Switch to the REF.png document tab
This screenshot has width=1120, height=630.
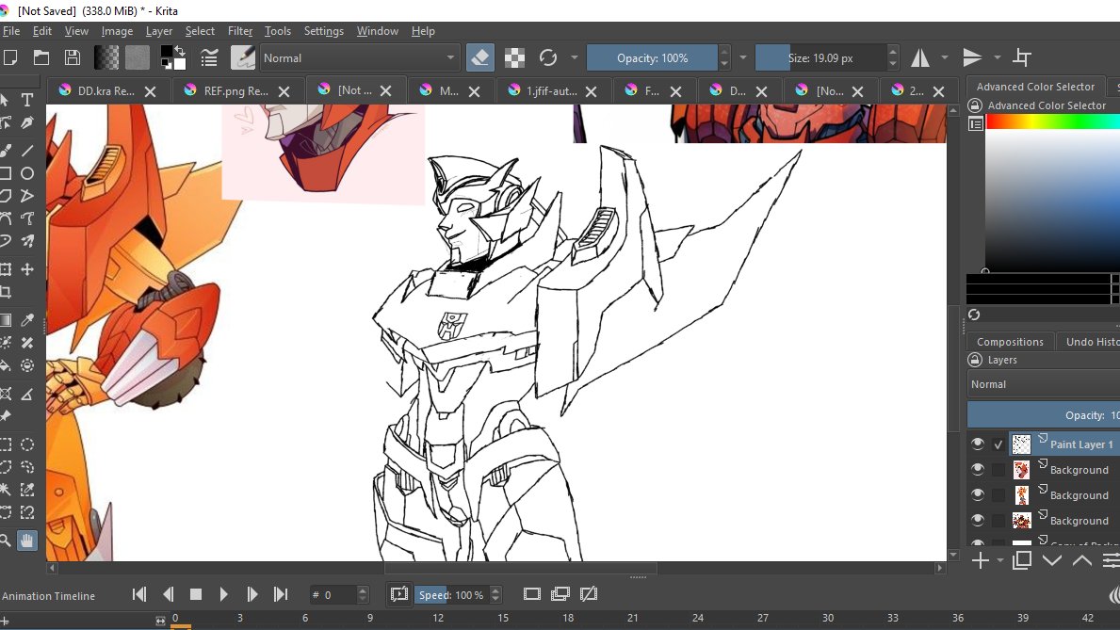(x=235, y=90)
